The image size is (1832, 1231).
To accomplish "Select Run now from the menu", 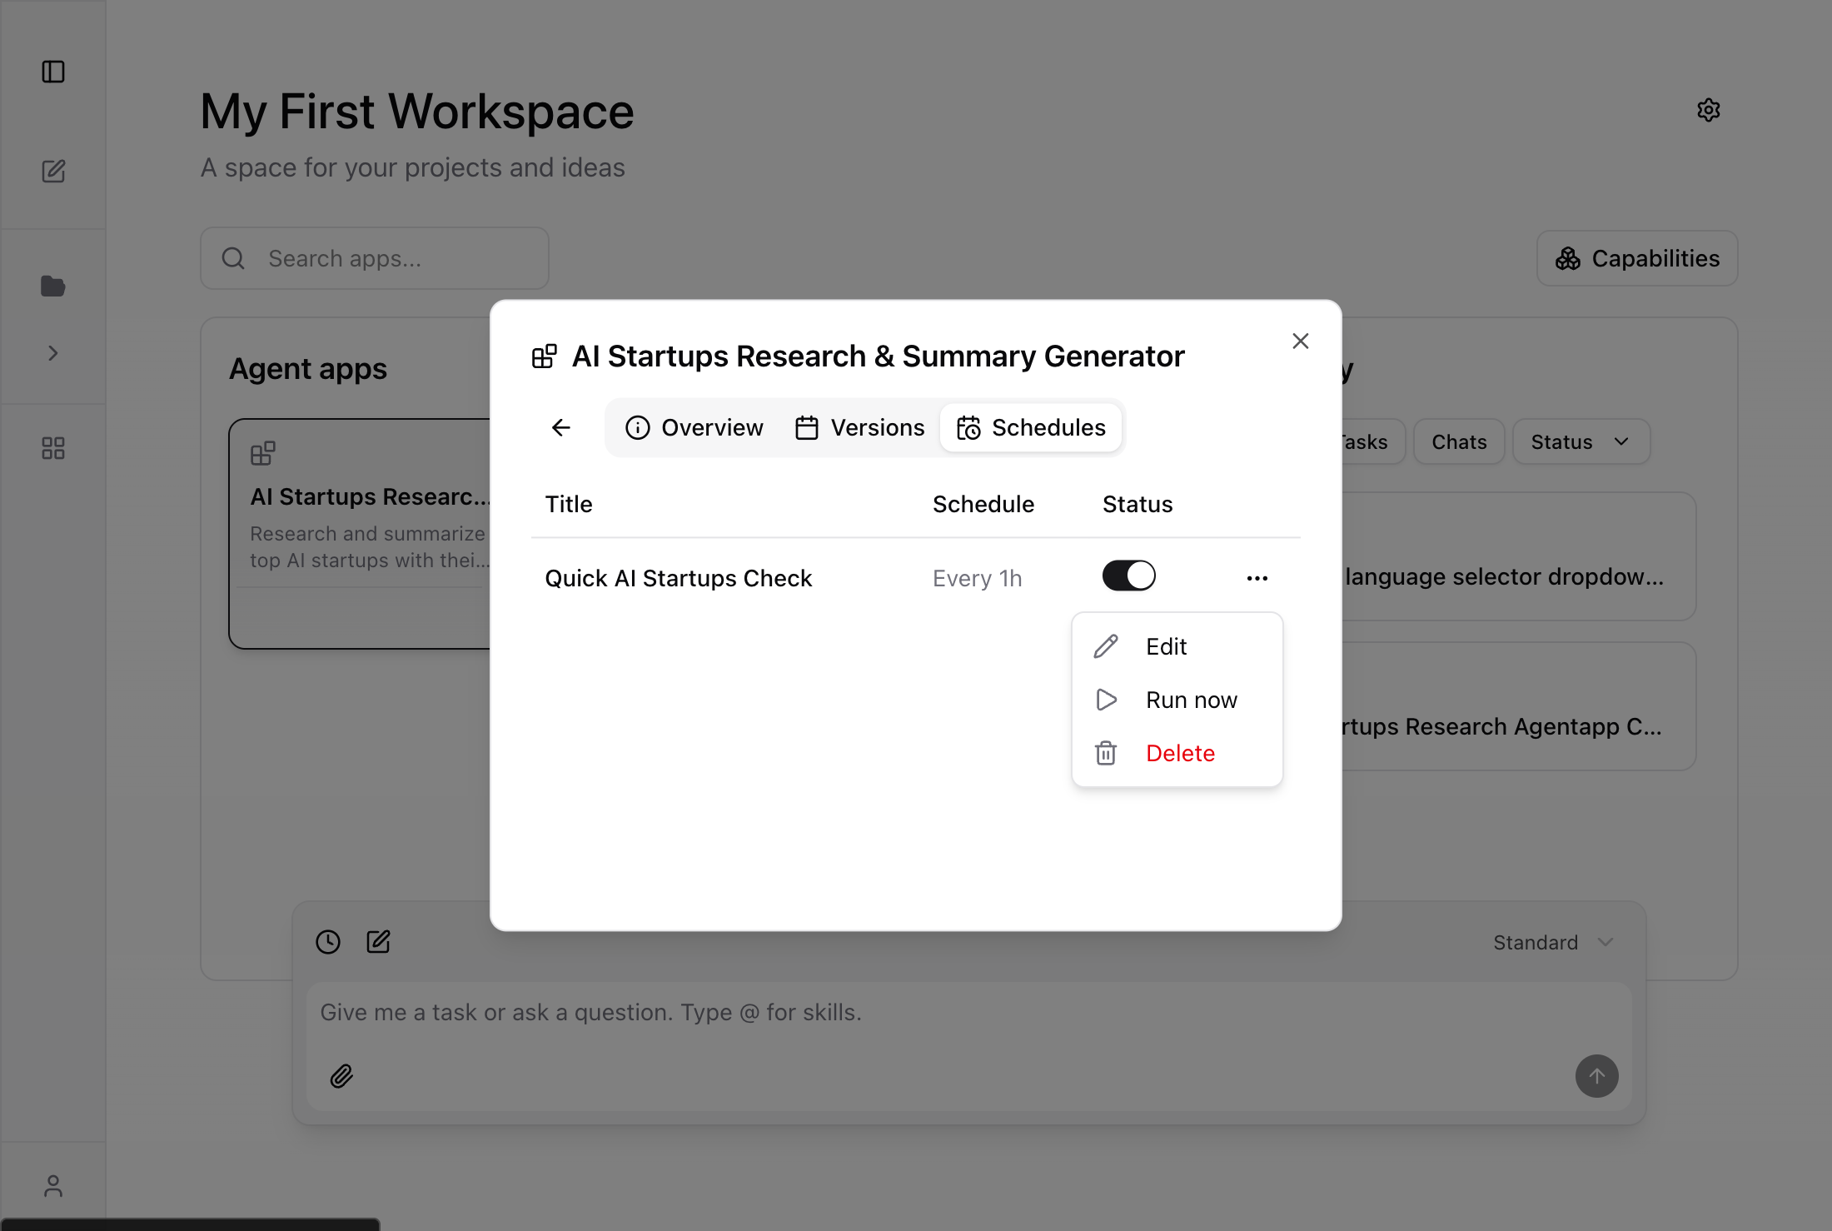I will 1191,700.
